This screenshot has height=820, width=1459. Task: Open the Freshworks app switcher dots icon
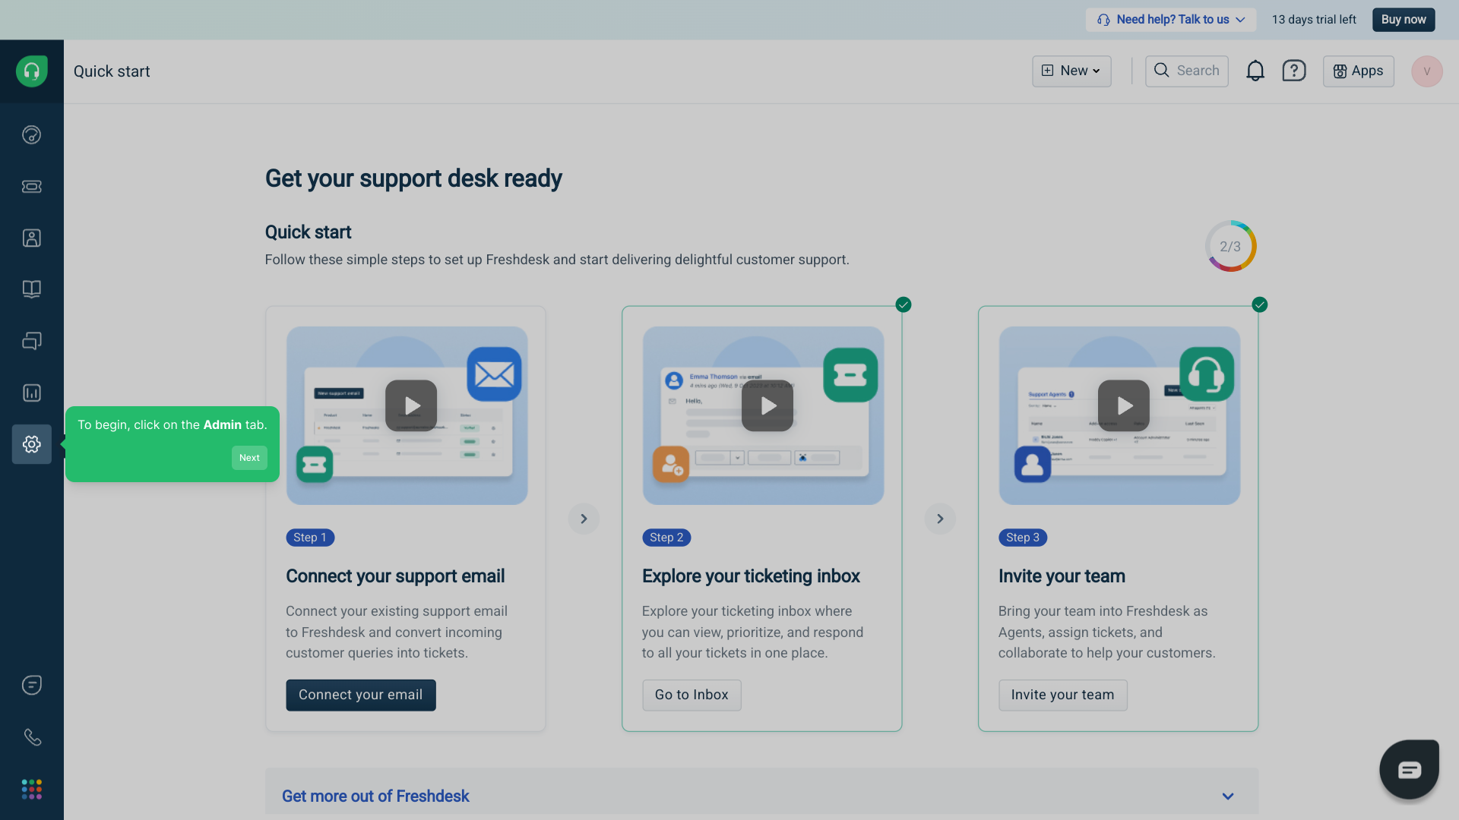(31, 789)
